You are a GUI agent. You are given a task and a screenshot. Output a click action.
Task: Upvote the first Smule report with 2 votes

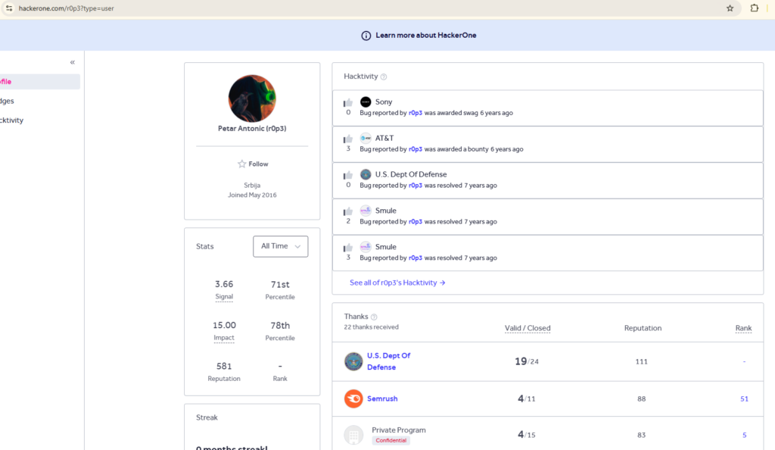click(x=348, y=211)
